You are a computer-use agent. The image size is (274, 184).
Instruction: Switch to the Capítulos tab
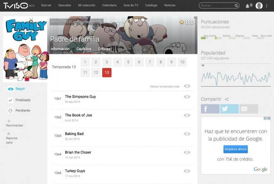pos(84,49)
